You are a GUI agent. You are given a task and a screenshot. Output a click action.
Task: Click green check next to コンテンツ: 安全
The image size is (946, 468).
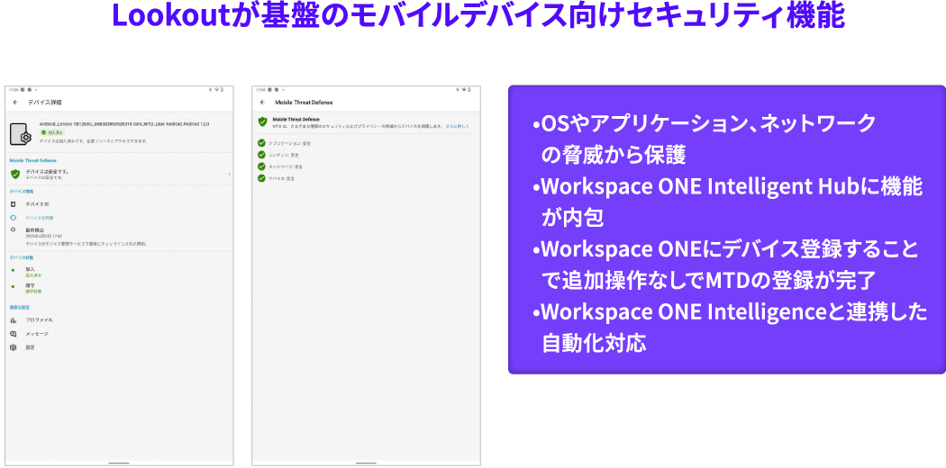261,155
